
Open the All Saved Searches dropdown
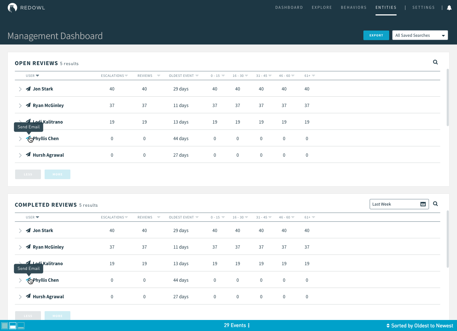coord(420,35)
